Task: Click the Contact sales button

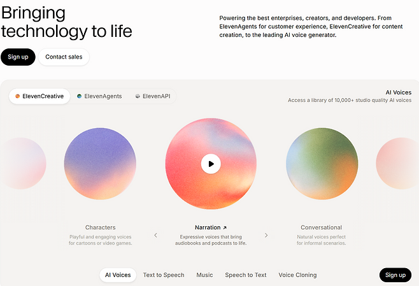Action: click(64, 57)
